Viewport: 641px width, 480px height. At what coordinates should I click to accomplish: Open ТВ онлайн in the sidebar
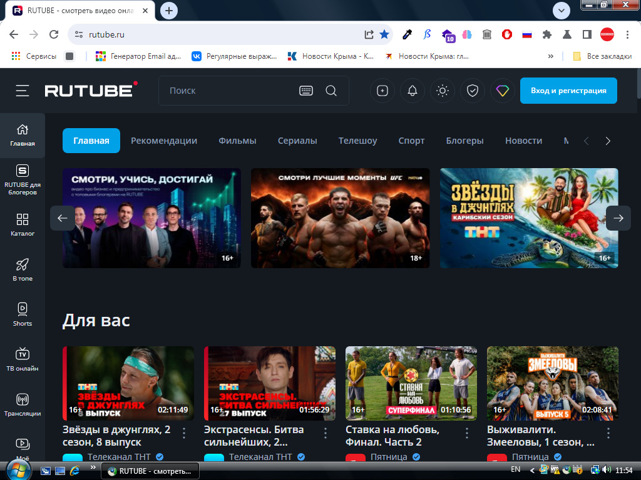(23, 359)
